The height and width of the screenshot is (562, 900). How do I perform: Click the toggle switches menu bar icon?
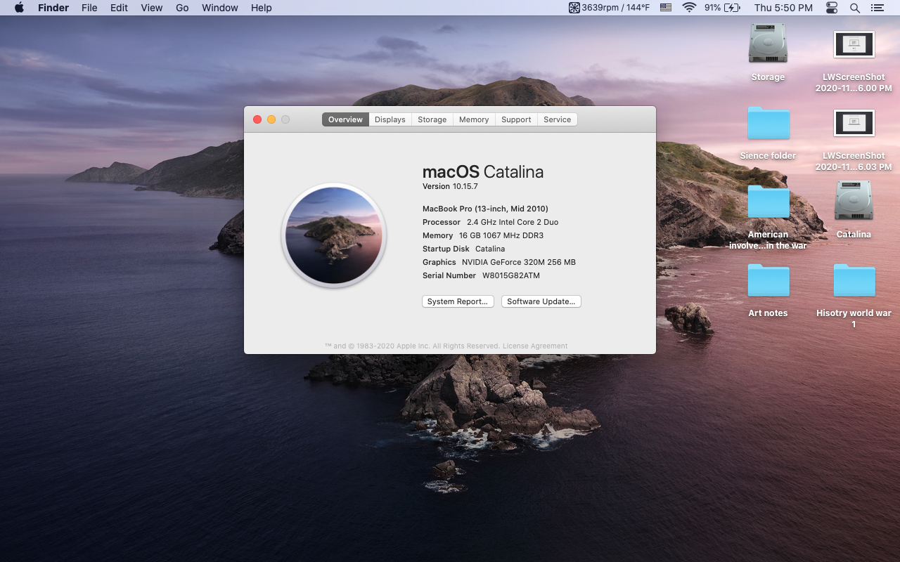tap(832, 8)
